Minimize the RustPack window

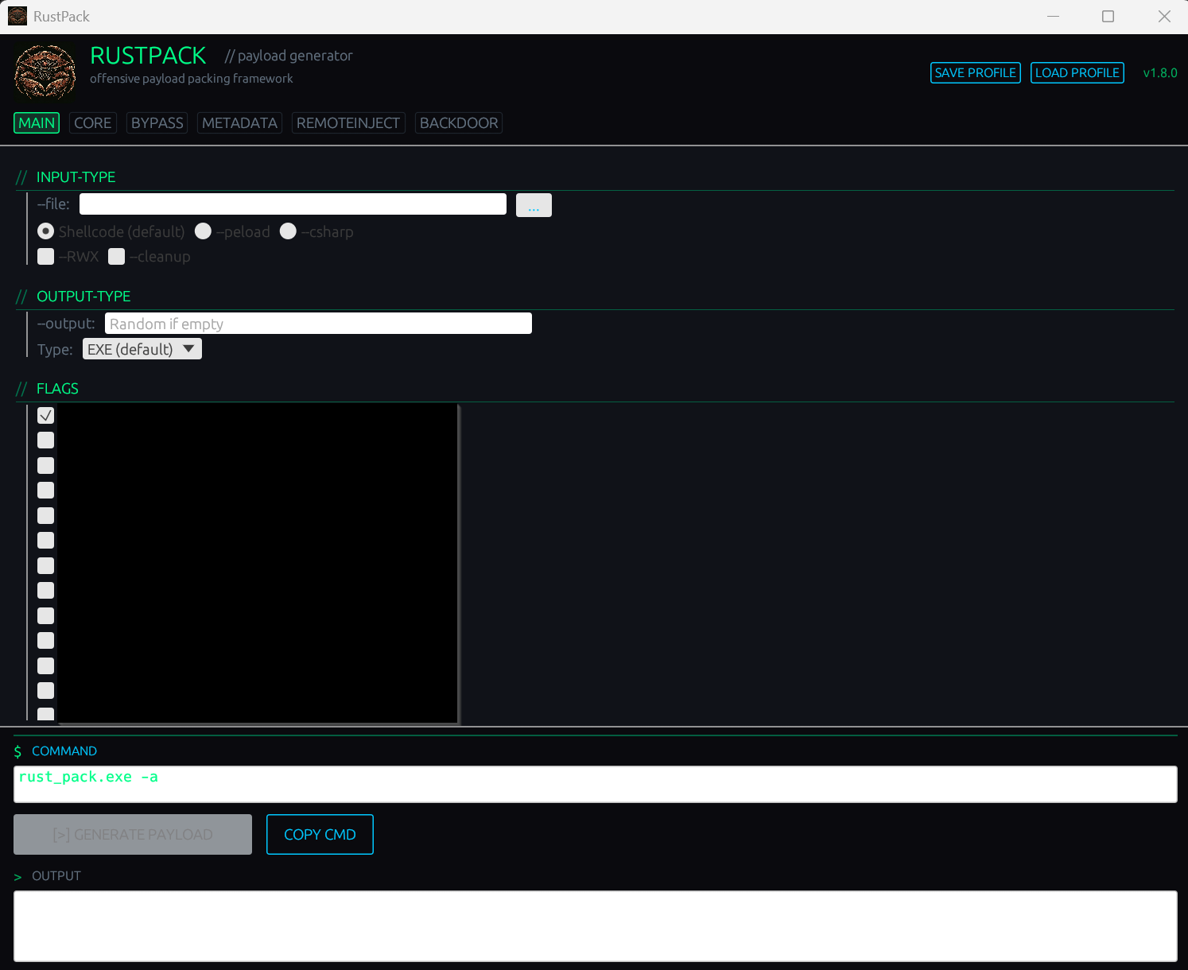1053,16
